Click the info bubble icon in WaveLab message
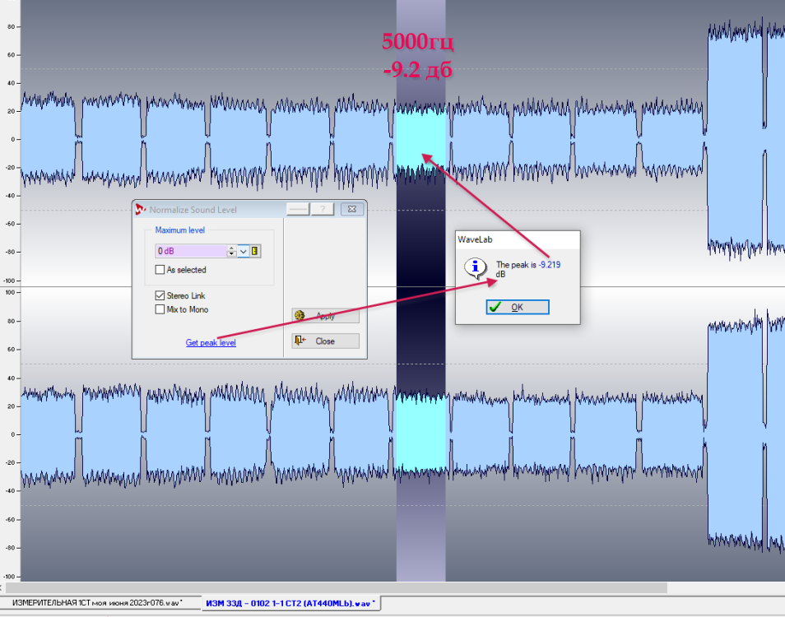The image size is (785, 617). pos(474,268)
